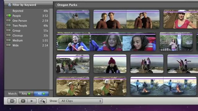Click the One Person keyword label
Screen dimensions: 198x111
[x=20, y=21]
